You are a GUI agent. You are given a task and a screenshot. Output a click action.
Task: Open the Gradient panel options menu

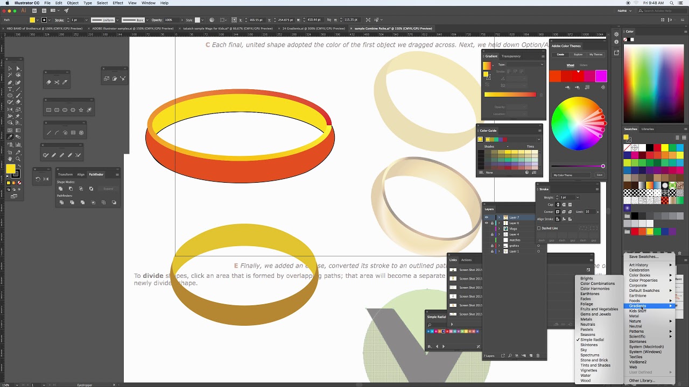click(x=543, y=56)
